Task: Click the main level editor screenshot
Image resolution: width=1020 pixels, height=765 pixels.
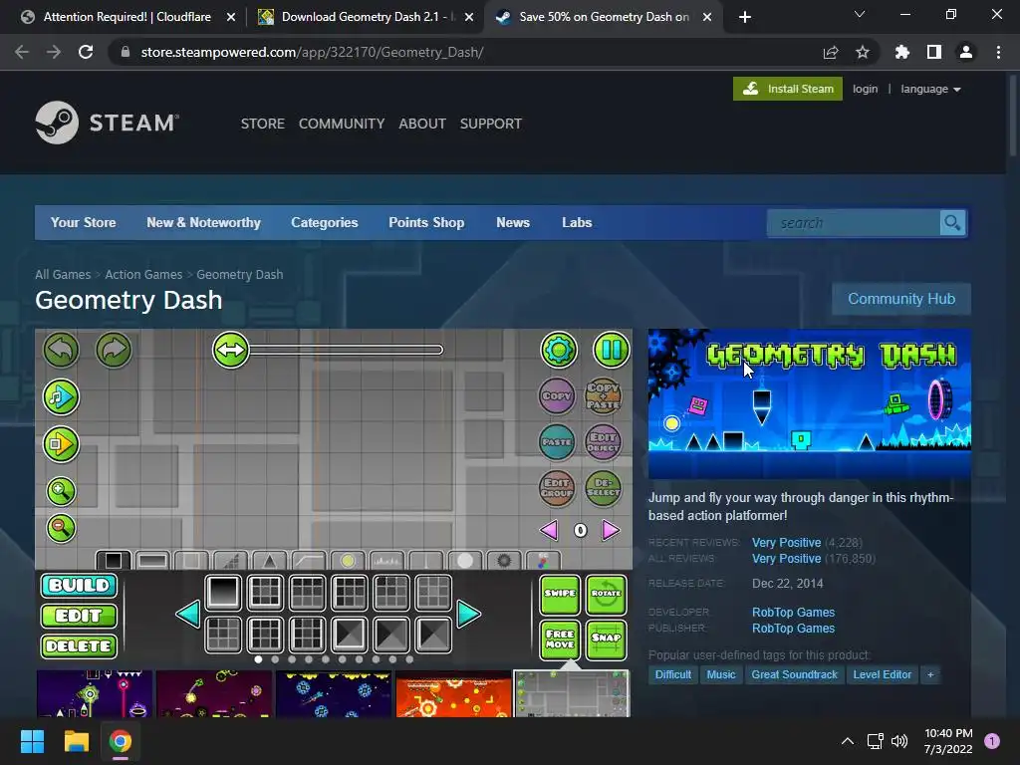Action: 334,496
